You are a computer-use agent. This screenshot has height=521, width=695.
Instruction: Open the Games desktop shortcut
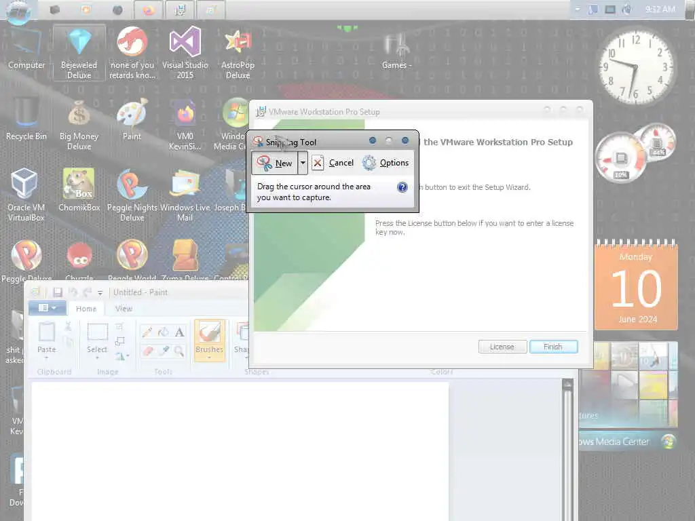tap(396, 51)
